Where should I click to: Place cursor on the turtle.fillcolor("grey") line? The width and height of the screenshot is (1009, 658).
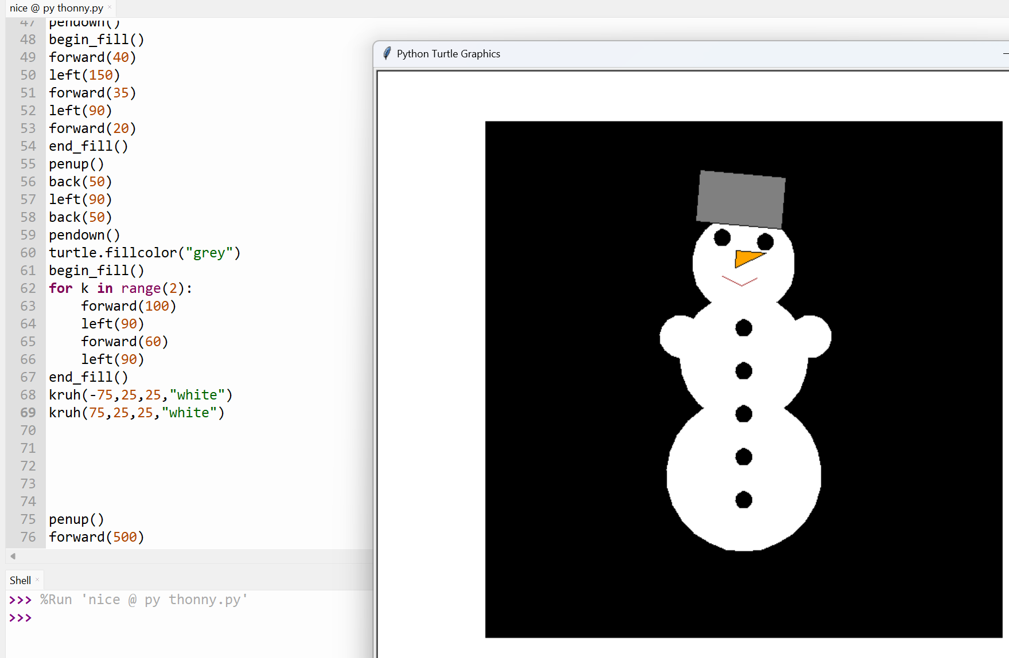click(x=144, y=253)
